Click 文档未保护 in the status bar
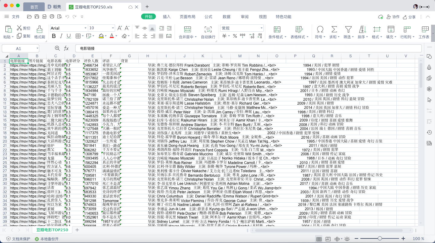435x243 pixels. [x=18, y=239]
